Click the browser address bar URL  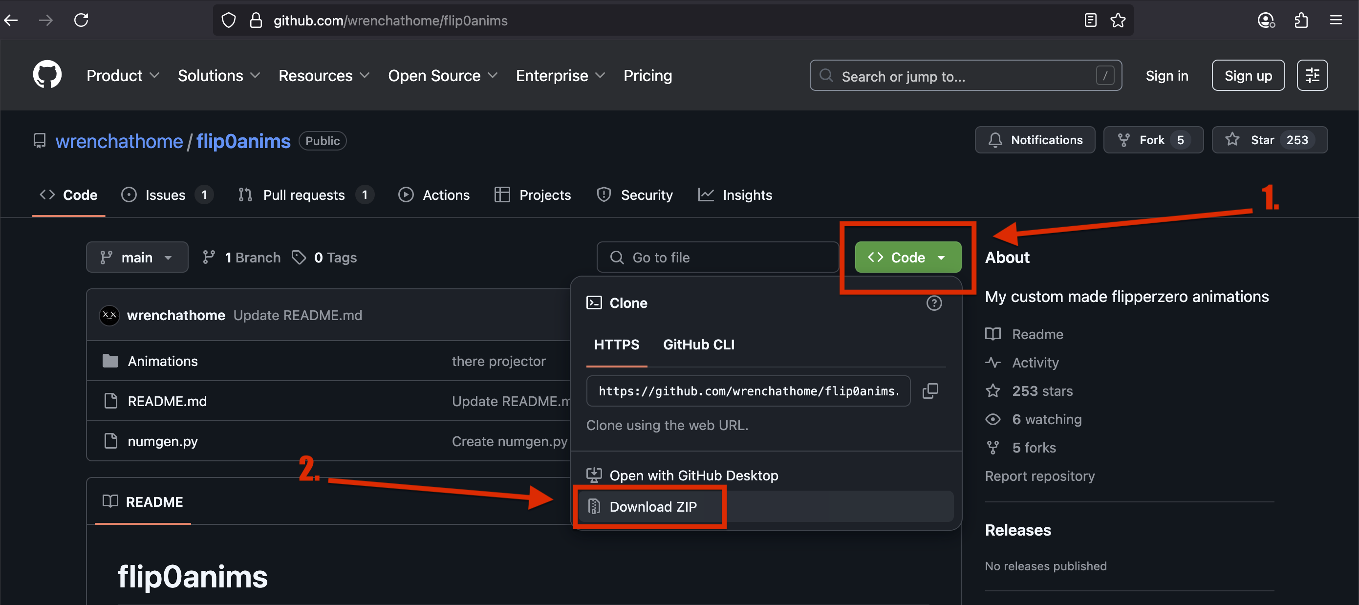pyautogui.click(x=390, y=21)
